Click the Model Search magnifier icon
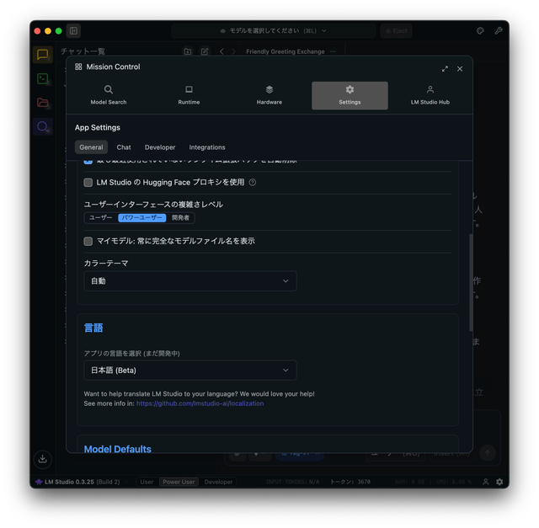 pos(109,90)
